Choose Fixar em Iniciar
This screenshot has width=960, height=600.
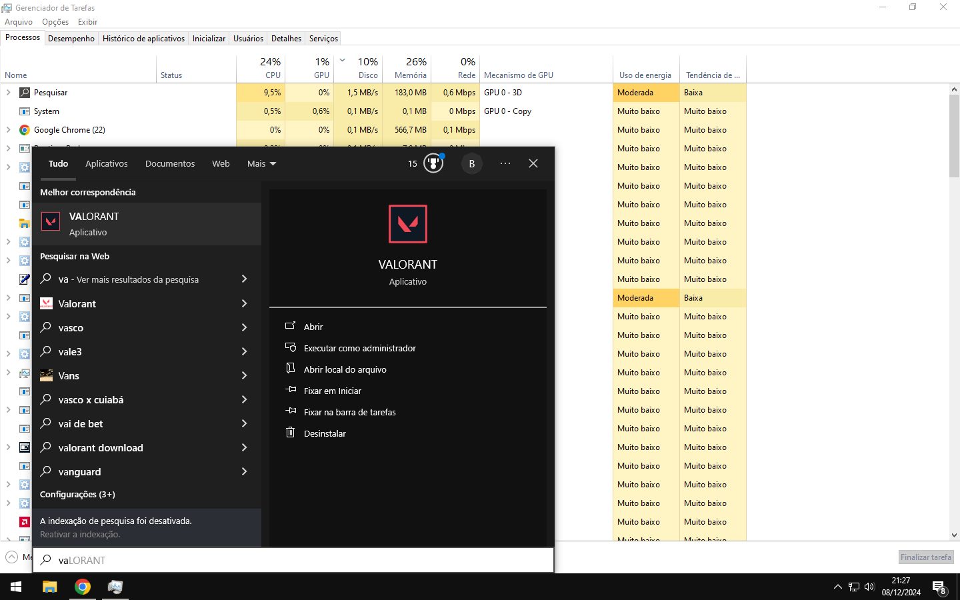tap(408, 391)
